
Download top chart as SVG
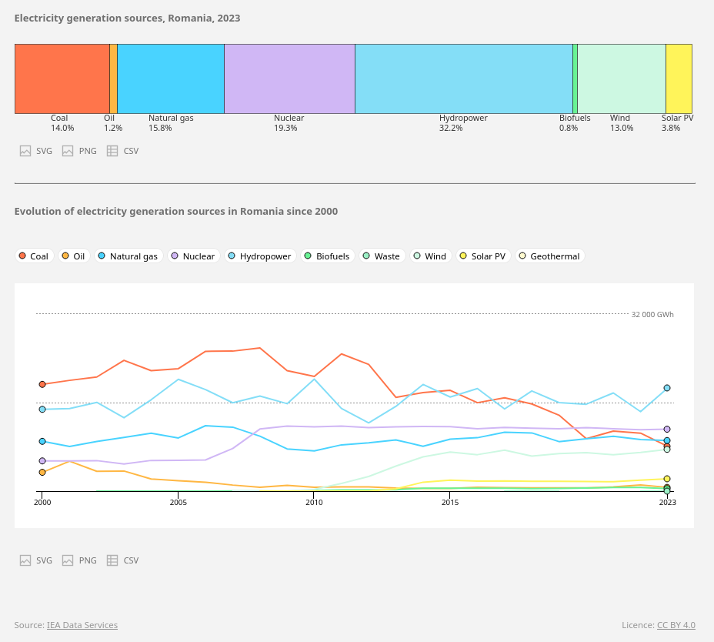36,151
